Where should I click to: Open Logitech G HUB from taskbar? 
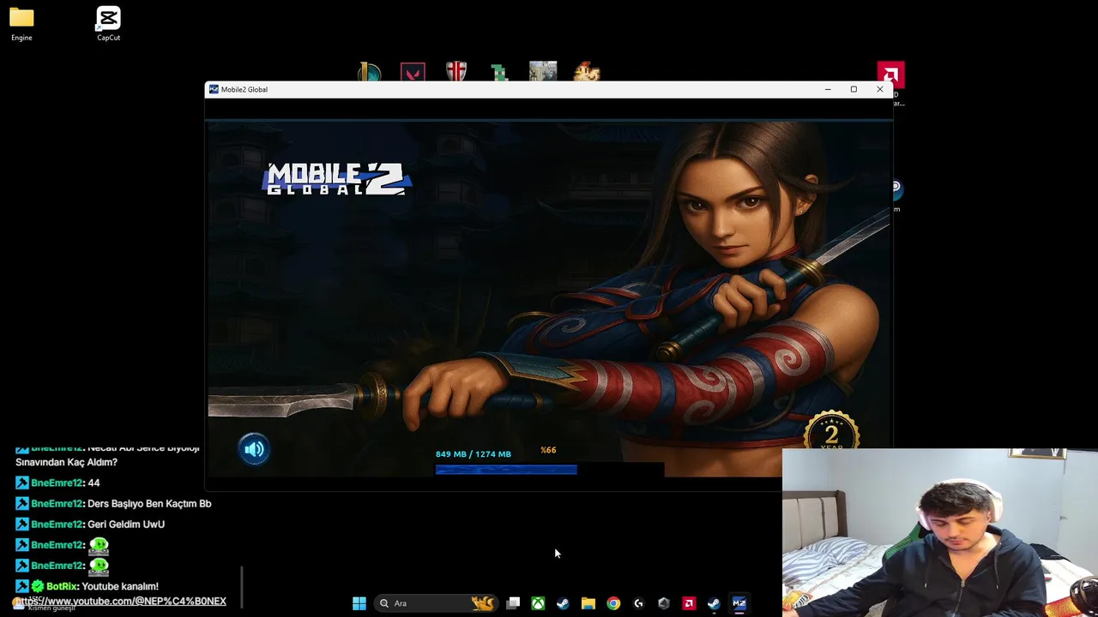(638, 603)
